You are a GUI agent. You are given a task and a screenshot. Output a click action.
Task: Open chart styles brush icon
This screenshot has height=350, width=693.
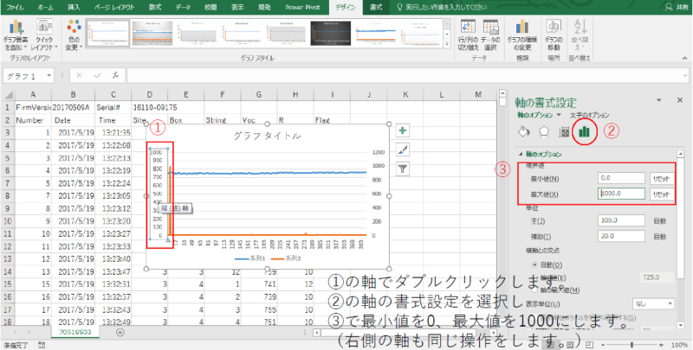click(402, 150)
